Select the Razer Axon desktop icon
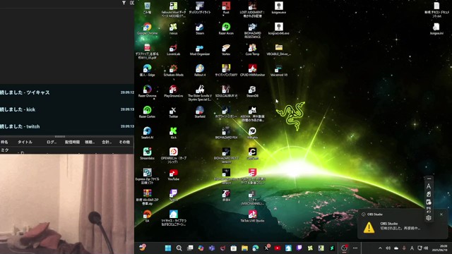 click(x=226, y=29)
